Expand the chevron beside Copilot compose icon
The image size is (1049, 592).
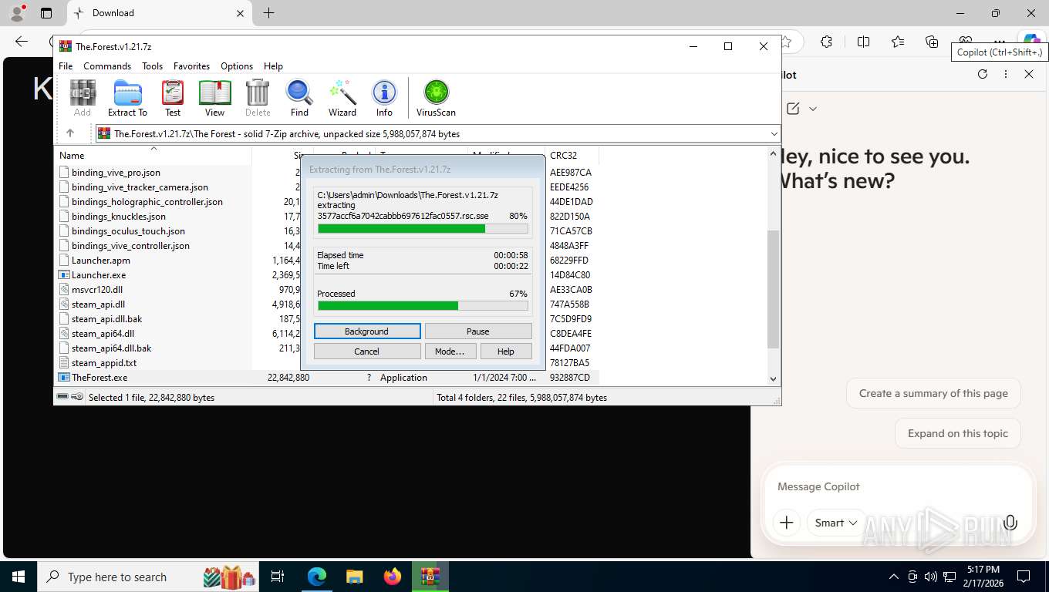(813, 109)
